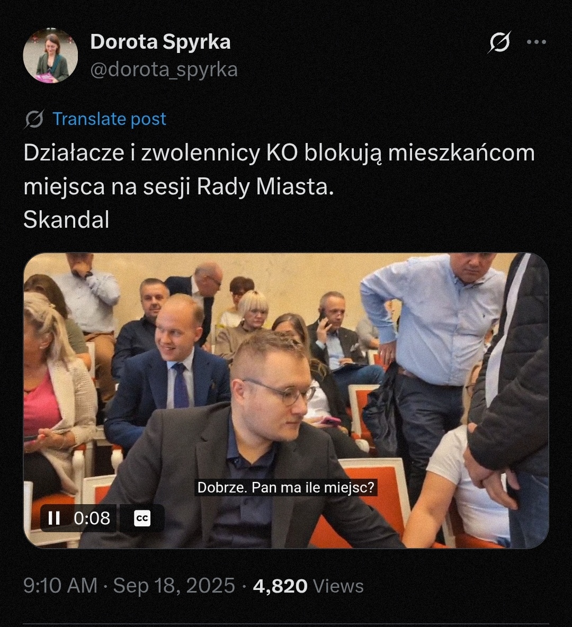This screenshot has height=627, width=572.
Task: Click text line miejsca na sesji Rady Miasta
Action: coord(179,187)
